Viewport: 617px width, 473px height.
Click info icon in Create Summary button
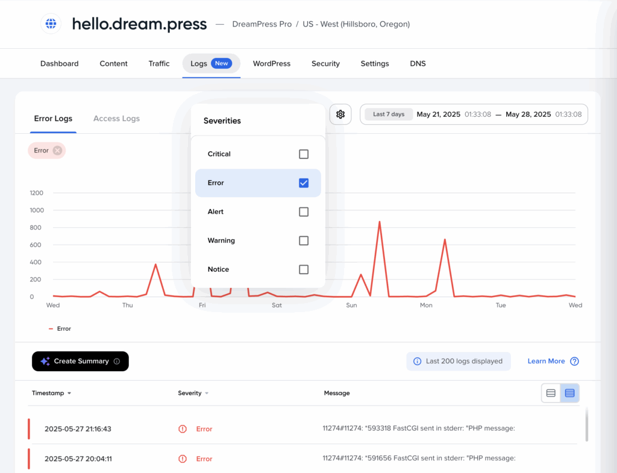(x=117, y=362)
